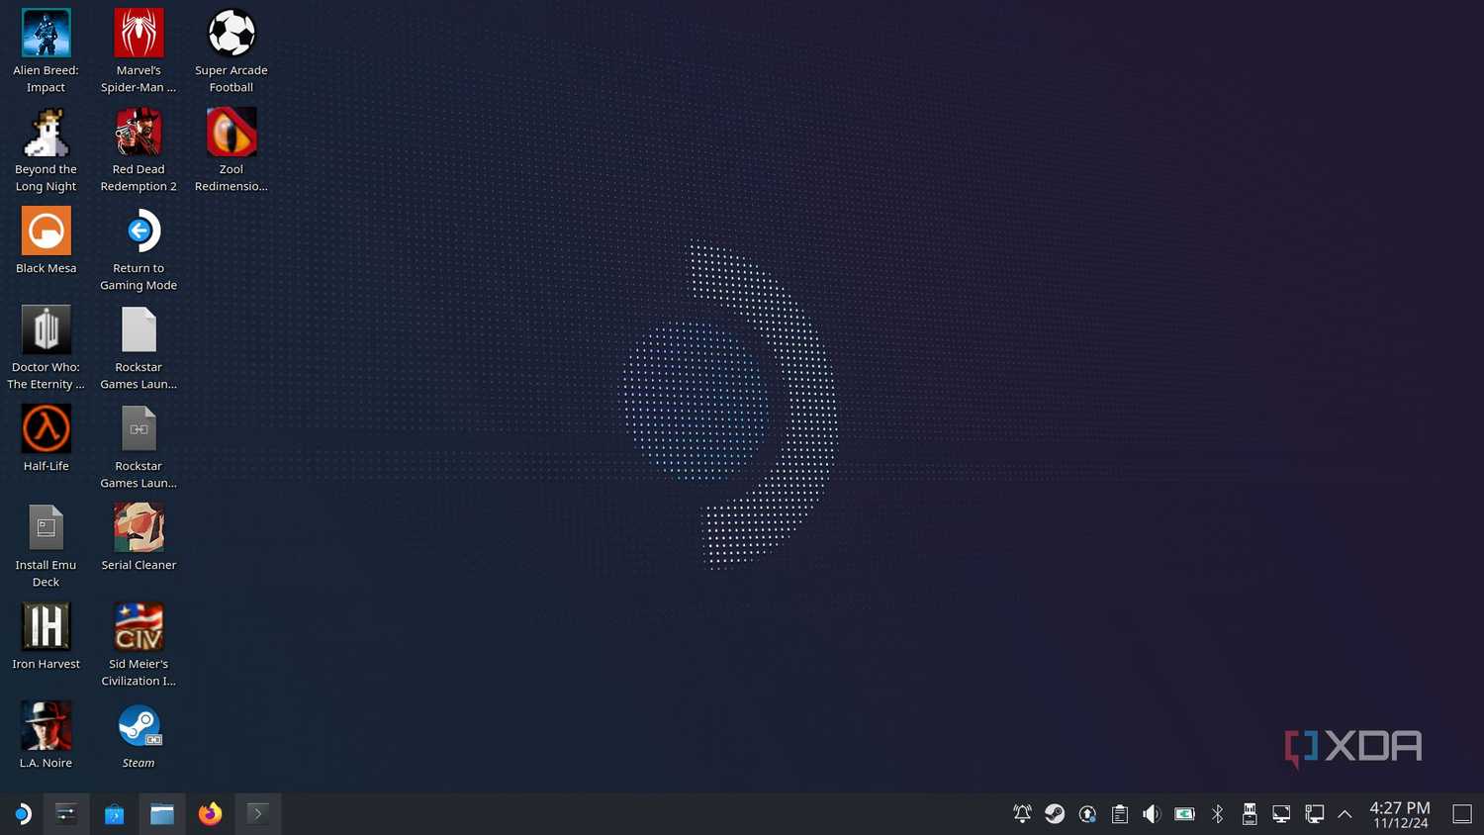This screenshot has width=1484, height=835.
Task: Select the Serial Cleaner shortcut
Action: point(139,538)
